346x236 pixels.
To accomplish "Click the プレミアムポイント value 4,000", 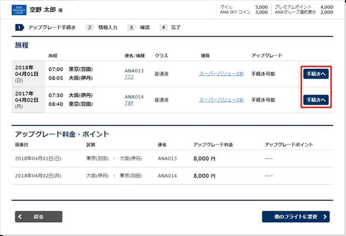I will [326, 7].
